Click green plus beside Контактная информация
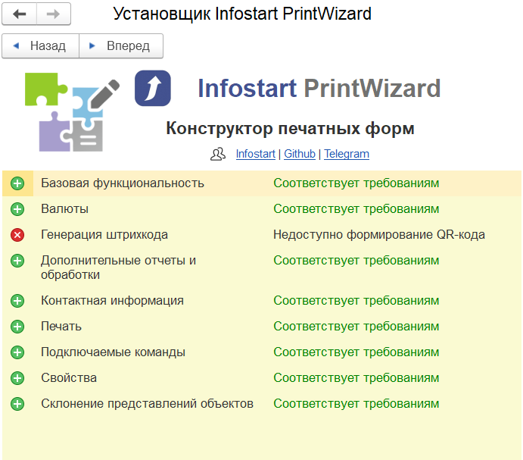Image resolution: width=523 pixels, height=460 pixels. coord(17,301)
